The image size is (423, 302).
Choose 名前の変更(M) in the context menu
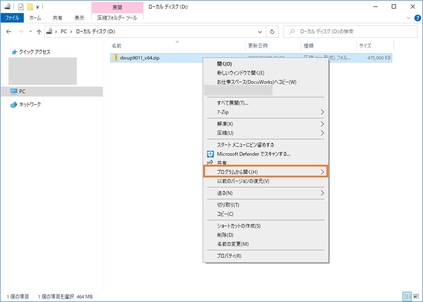tap(266, 244)
